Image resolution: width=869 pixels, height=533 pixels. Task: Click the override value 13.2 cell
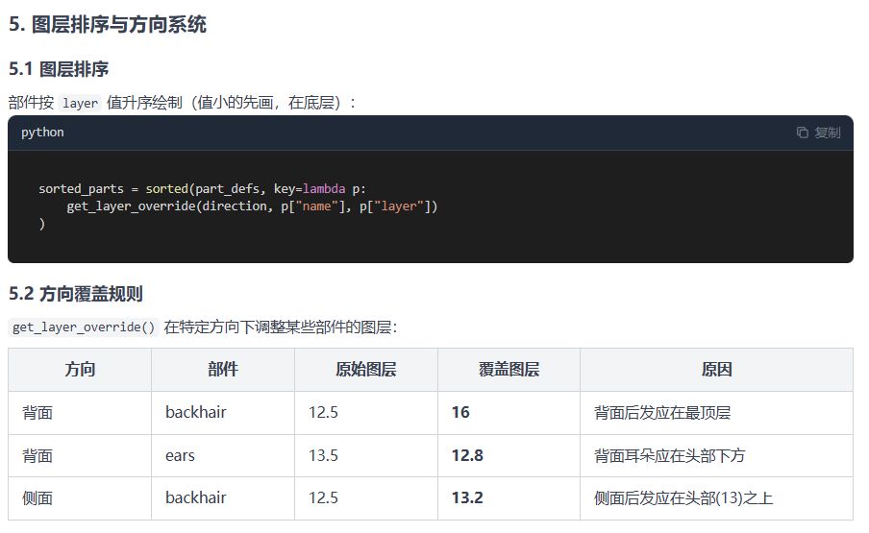[467, 497]
